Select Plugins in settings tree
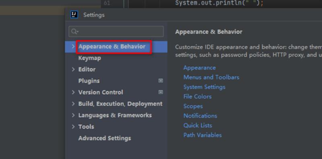This screenshot has width=322, height=159. tap(89, 81)
